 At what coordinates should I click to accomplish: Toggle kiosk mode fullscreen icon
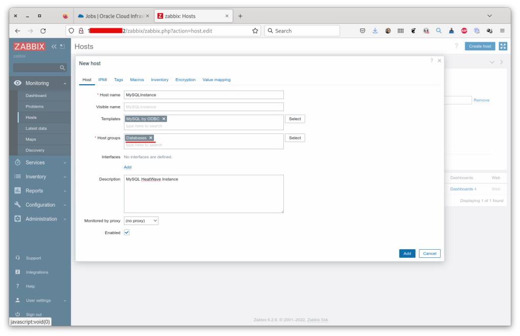tap(503, 46)
